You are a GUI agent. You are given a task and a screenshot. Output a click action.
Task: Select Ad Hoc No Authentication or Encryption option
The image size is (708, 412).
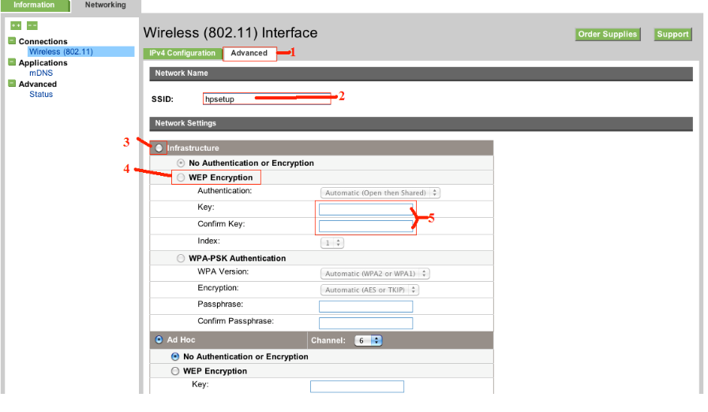click(x=175, y=357)
